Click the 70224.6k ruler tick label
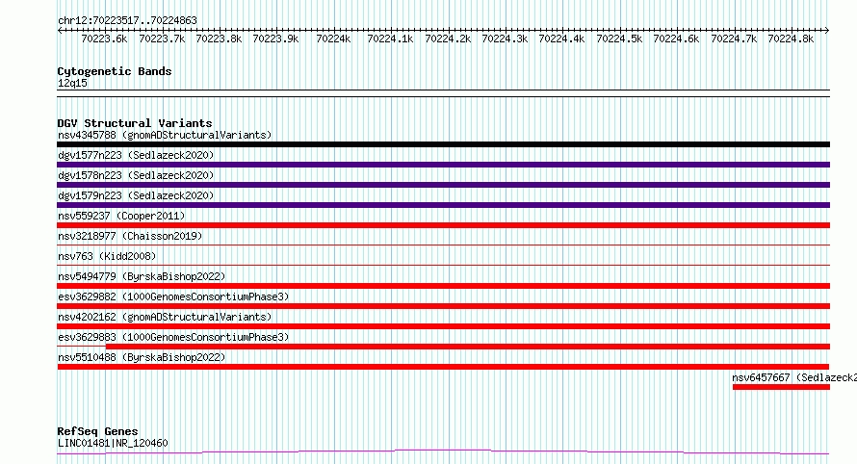This screenshot has width=857, height=464. [676, 39]
